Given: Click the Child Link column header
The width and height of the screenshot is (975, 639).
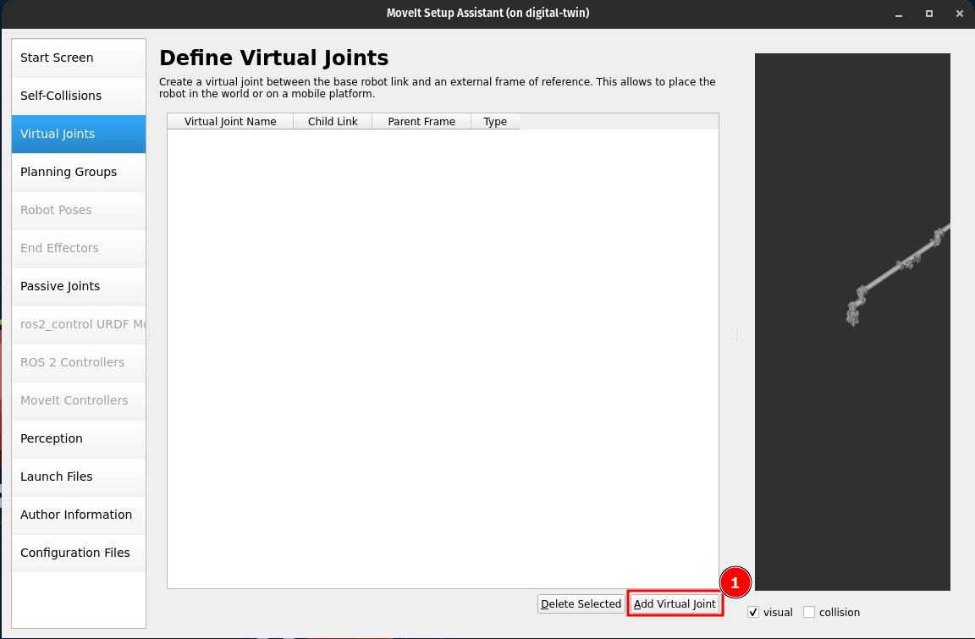Looking at the screenshot, I should point(333,121).
